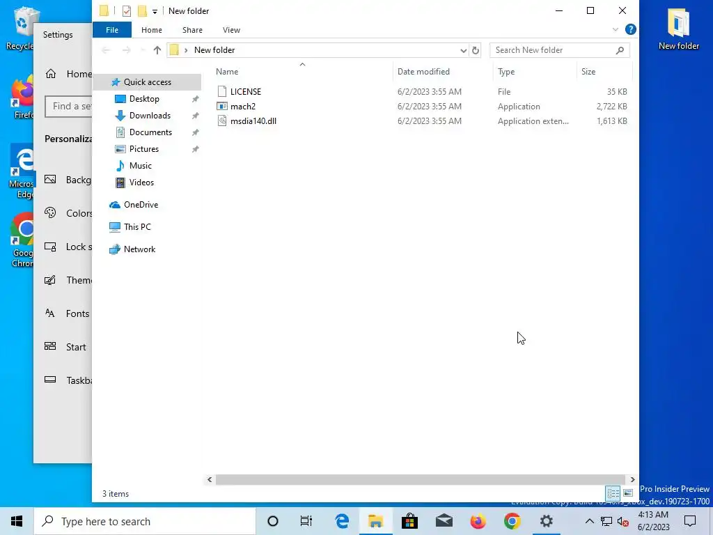Open the address bar history dropdown
This screenshot has height=535, width=713.
pyautogui.click(x=463, y=50)
